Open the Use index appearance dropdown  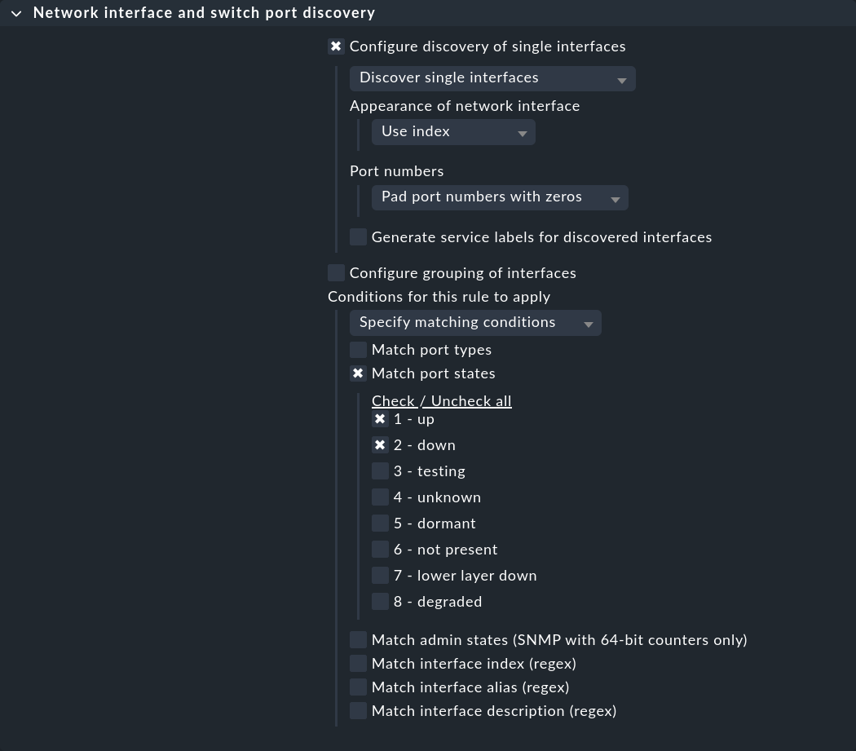(444, 131)
